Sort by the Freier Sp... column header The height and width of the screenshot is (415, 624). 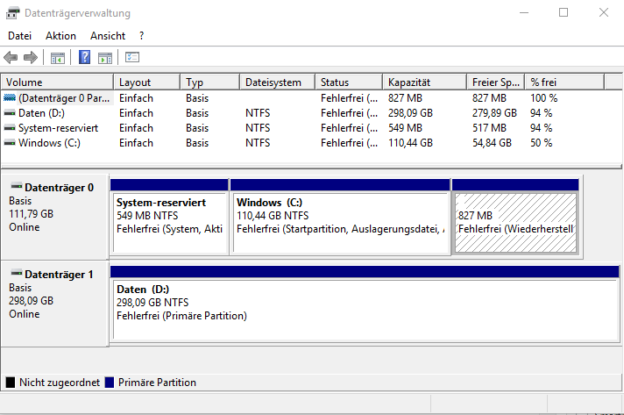pos(496,82)
